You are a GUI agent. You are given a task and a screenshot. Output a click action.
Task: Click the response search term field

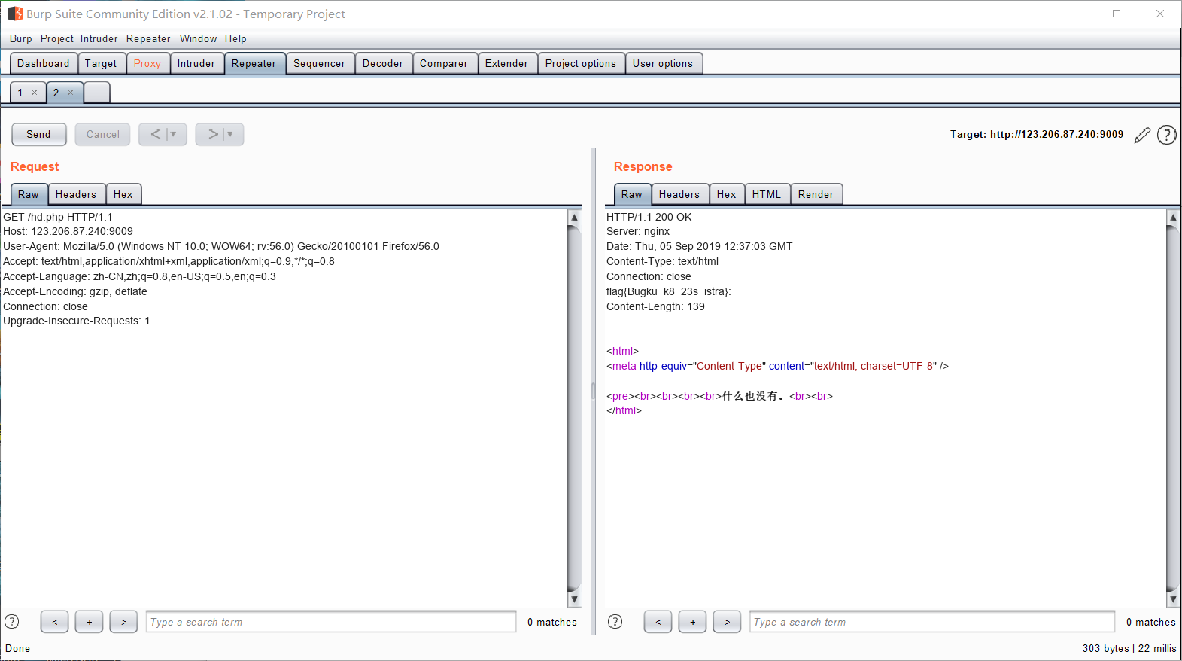click(x=932, y=622)
